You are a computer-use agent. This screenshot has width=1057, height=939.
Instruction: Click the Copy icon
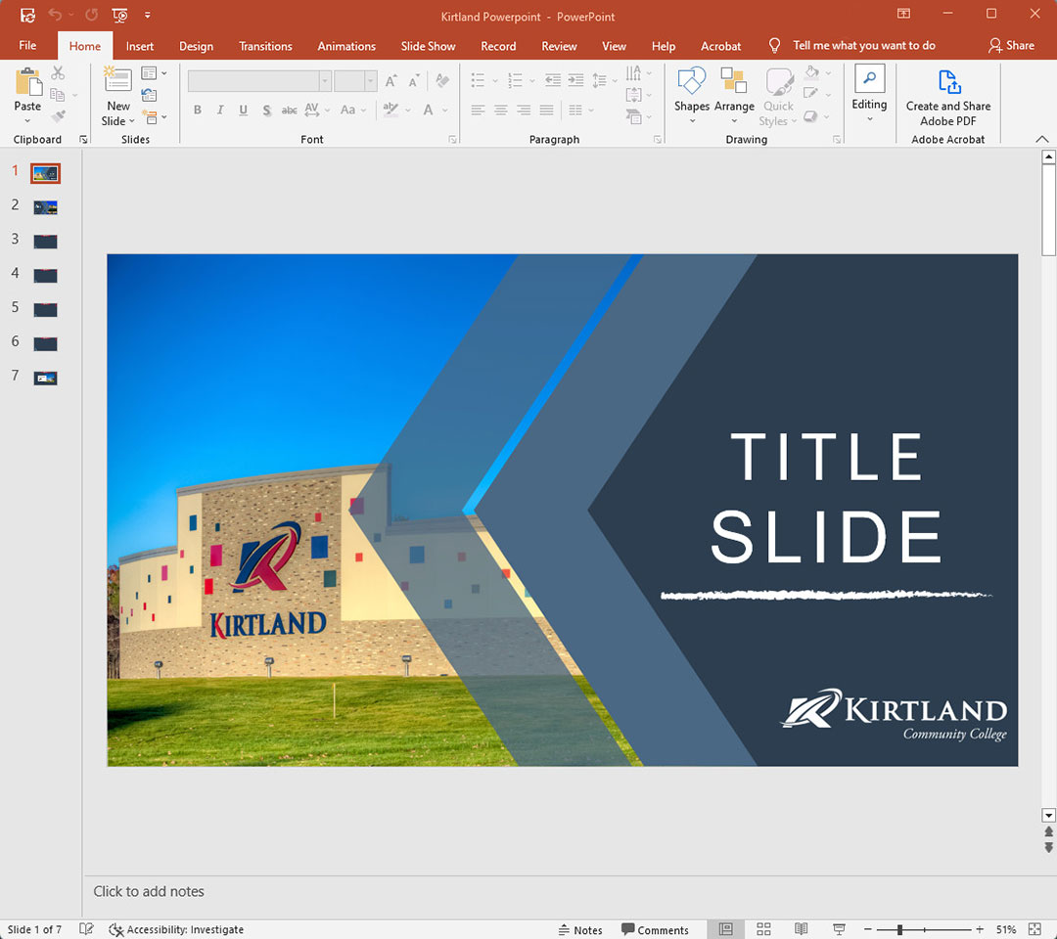58,95
